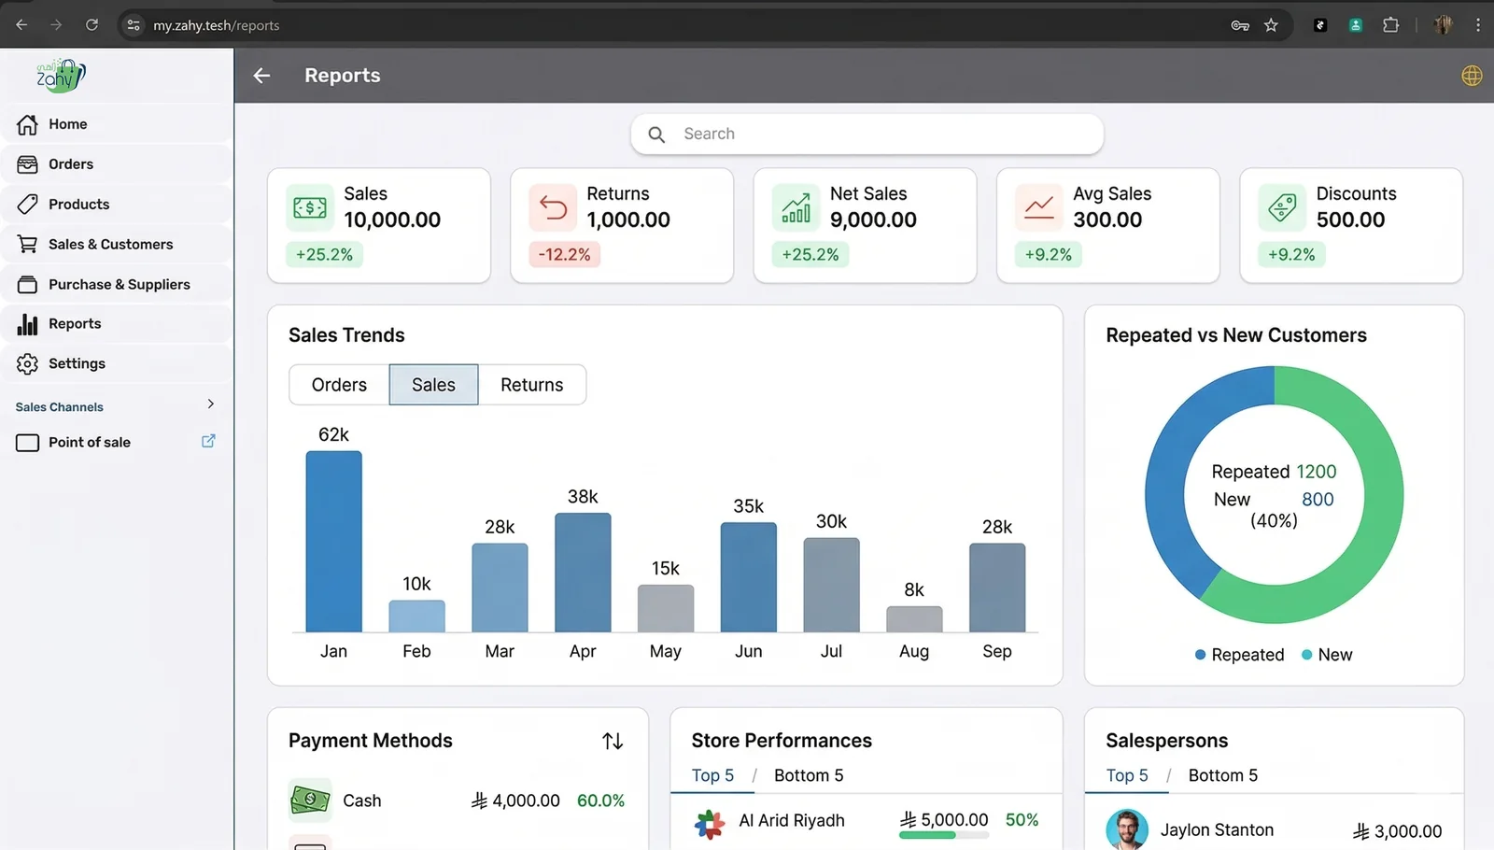Image resolution: width=1494 pixels, height=850 pixels.
Task: Click the Products tag icon
Action: coord(28,205)
